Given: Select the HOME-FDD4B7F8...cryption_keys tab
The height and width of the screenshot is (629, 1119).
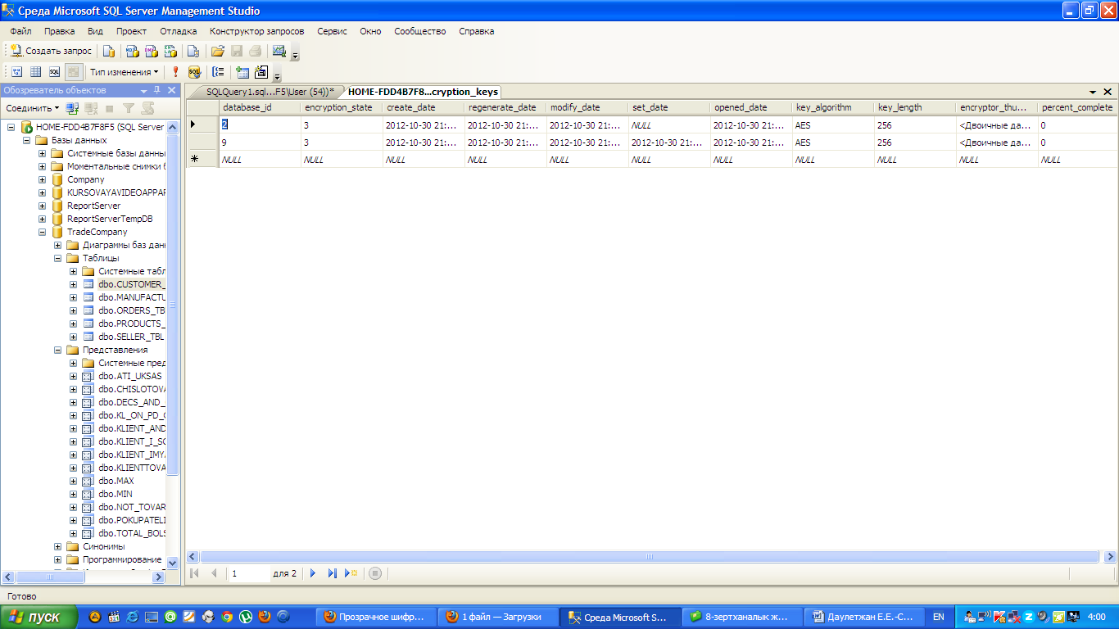Looking at the screenshot, I should pos(423,92).
